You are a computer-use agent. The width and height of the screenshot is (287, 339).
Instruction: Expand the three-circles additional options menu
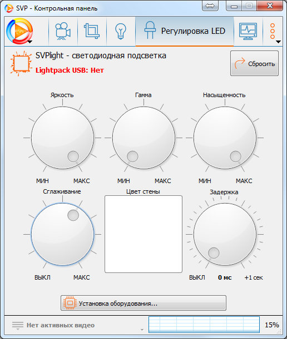pos(273,32)
